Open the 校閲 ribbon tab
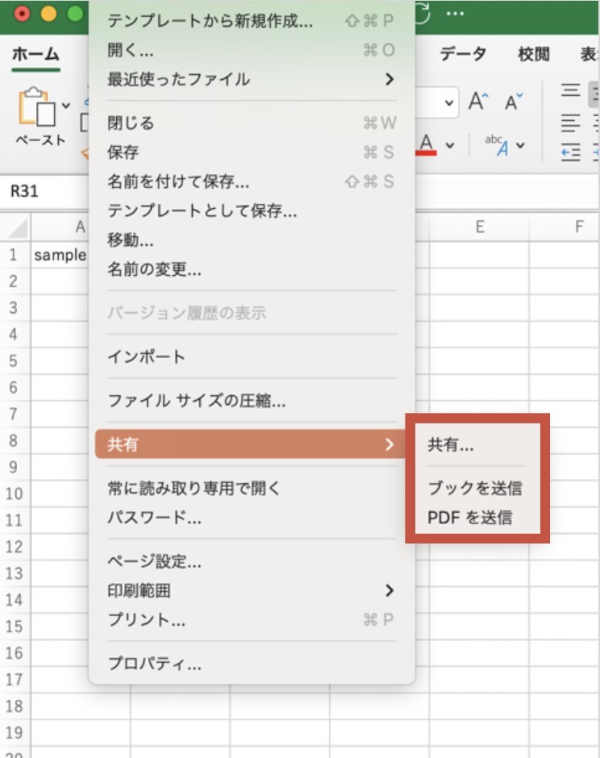Image resolution: width=600 pixels, height=758 pixels. pos(533,54)
